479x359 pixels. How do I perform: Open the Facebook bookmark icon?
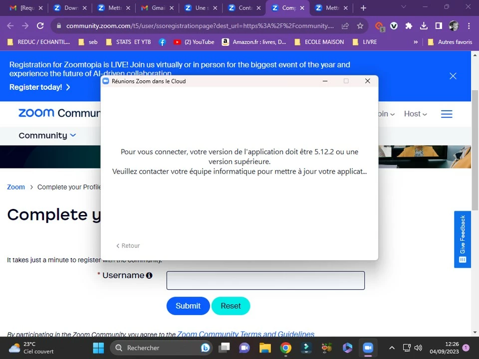coord(162,42)
